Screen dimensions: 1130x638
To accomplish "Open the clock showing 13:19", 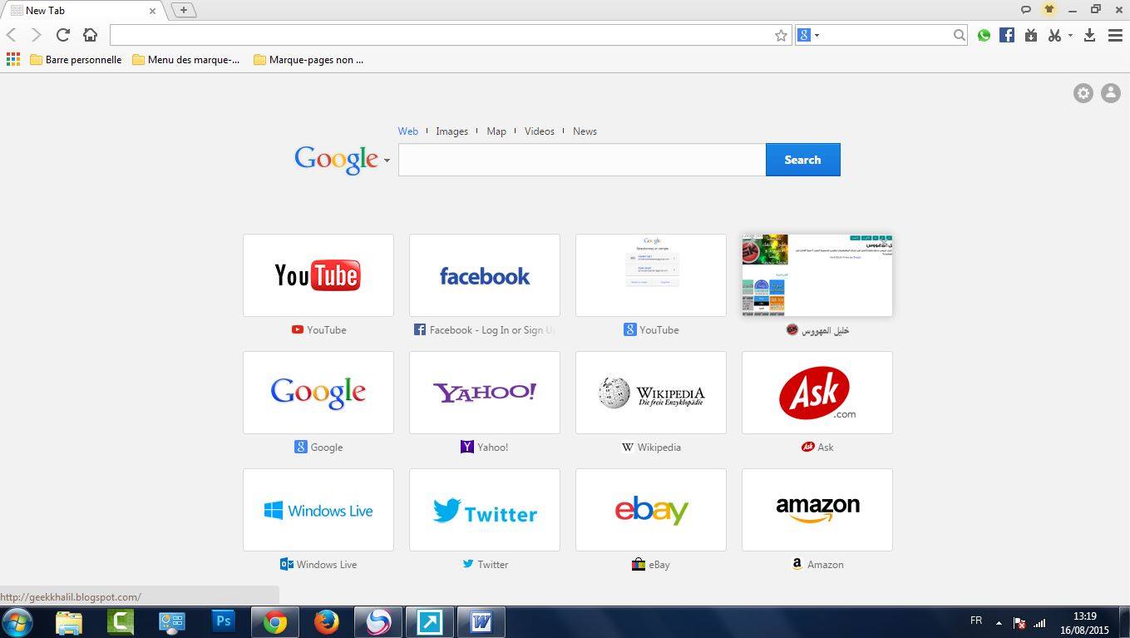I will tap(1084, 623).
